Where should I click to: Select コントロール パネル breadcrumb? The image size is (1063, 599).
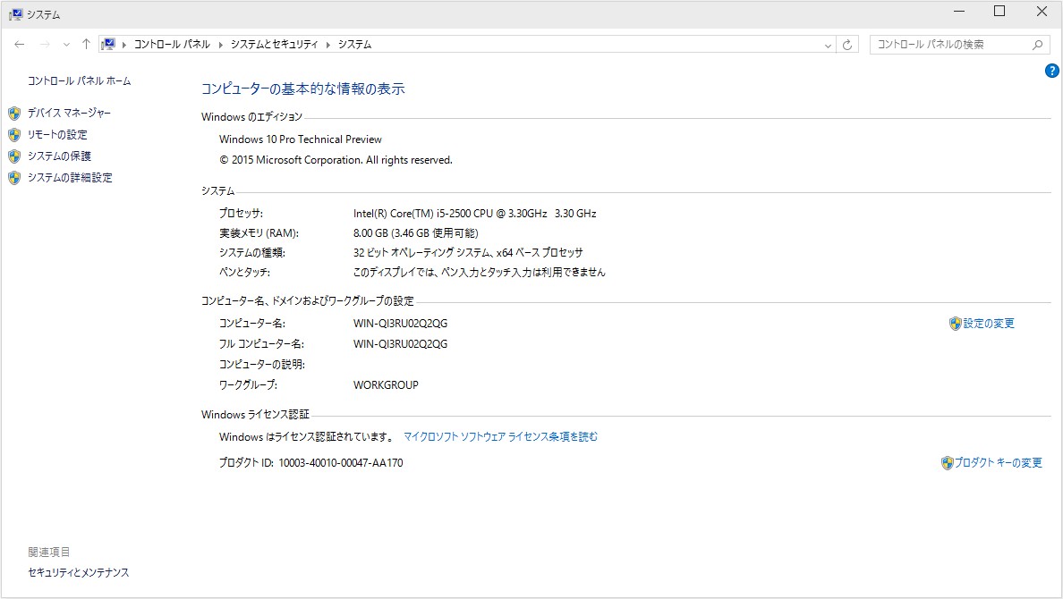click(172, 44)
